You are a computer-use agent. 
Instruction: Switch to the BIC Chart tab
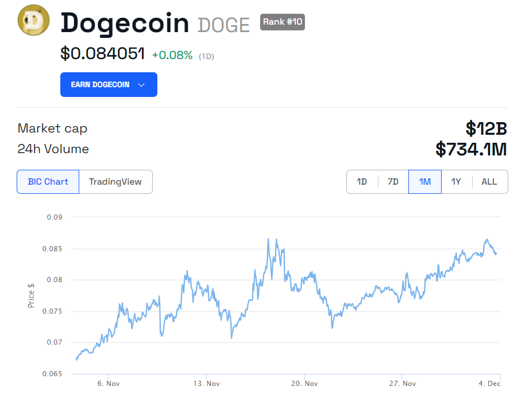[x=48, y=182]
